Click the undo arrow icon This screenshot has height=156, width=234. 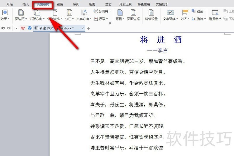[3, 28]
